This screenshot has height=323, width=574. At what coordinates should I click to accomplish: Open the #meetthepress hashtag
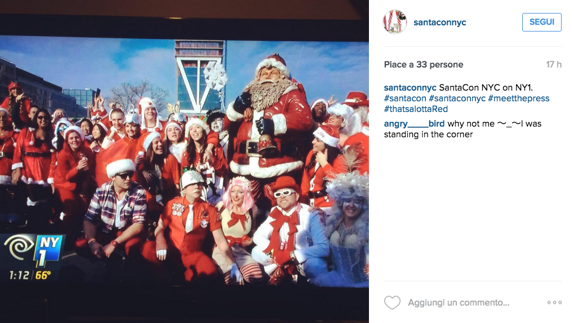click(518, 98)
